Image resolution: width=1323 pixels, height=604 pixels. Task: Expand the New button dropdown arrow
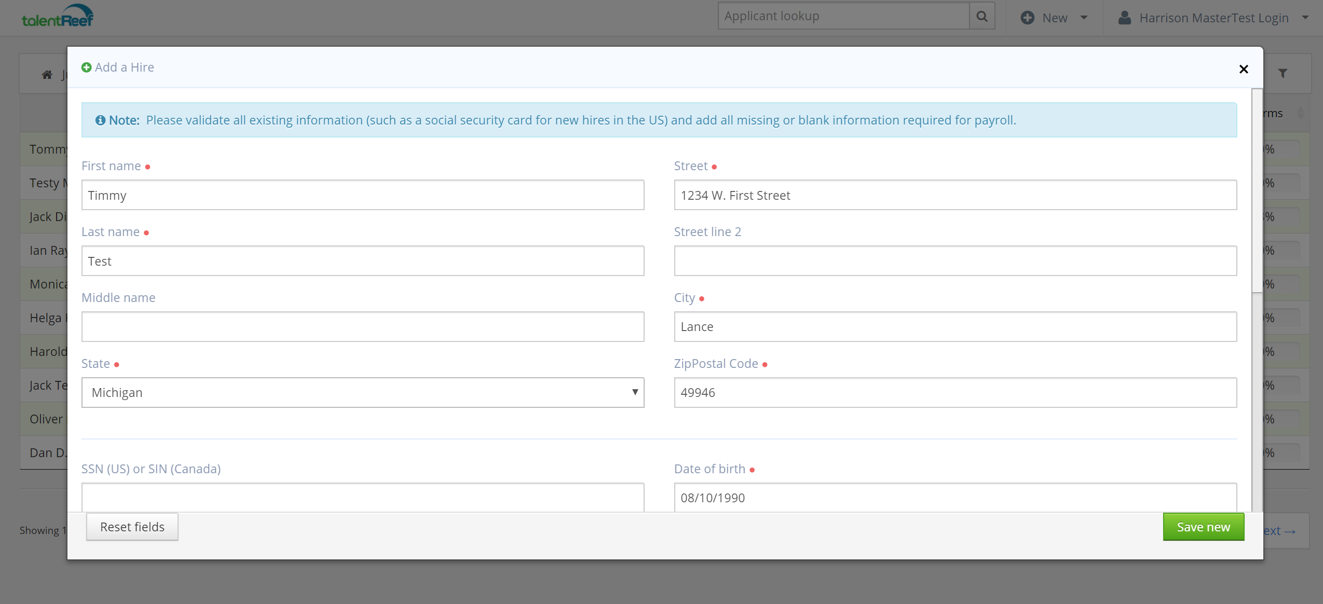(x=1083, y=17)
